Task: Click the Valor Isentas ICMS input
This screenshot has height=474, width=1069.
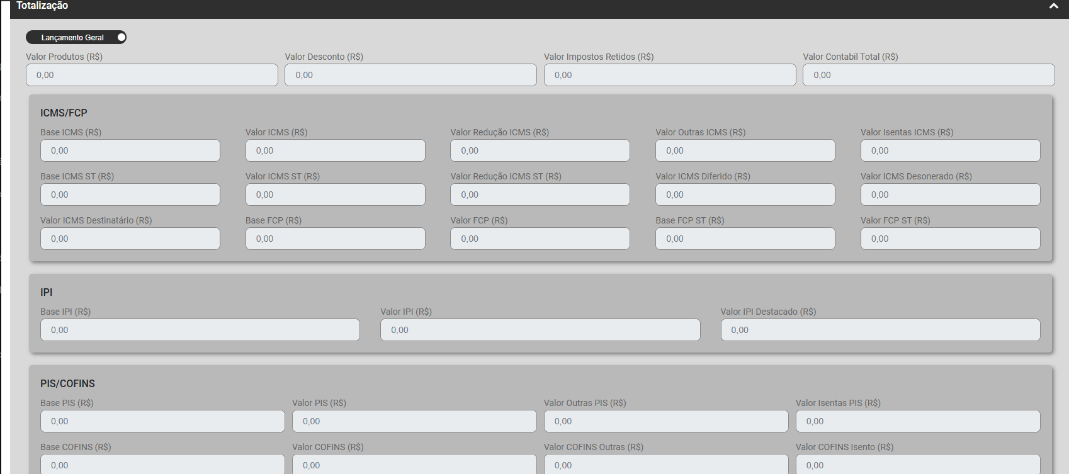Action: (x=950, y=150)
